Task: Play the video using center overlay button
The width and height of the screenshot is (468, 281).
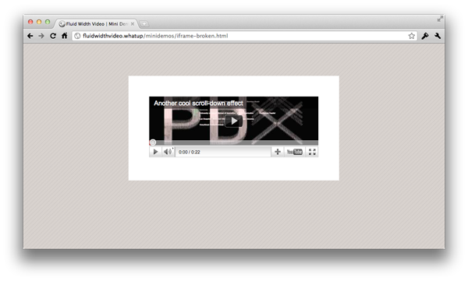Action: click(x=234, y=121)
